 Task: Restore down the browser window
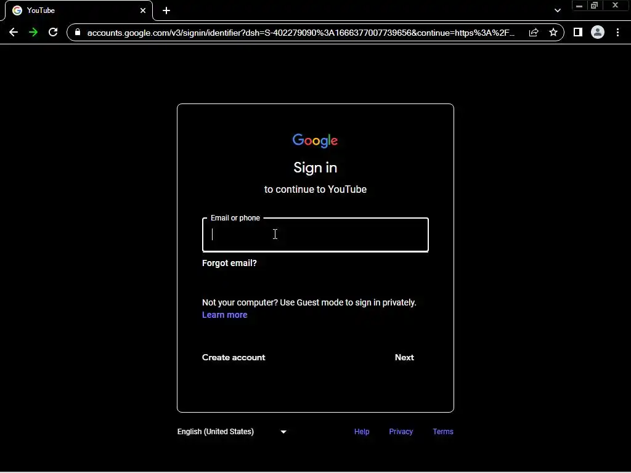pyautogui.click(x=595, y=6)
